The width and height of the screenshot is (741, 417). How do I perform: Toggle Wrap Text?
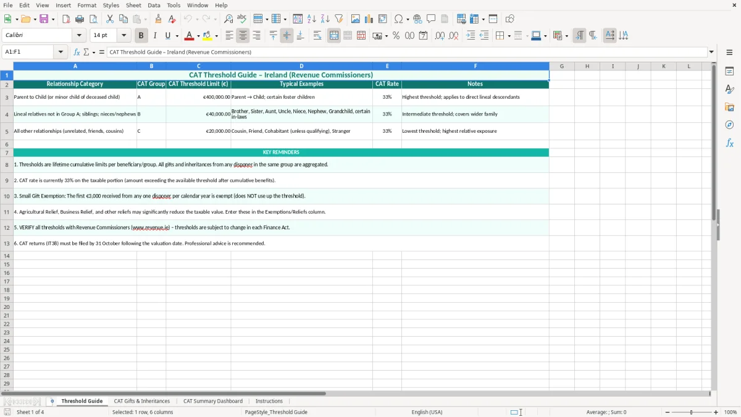317,36
